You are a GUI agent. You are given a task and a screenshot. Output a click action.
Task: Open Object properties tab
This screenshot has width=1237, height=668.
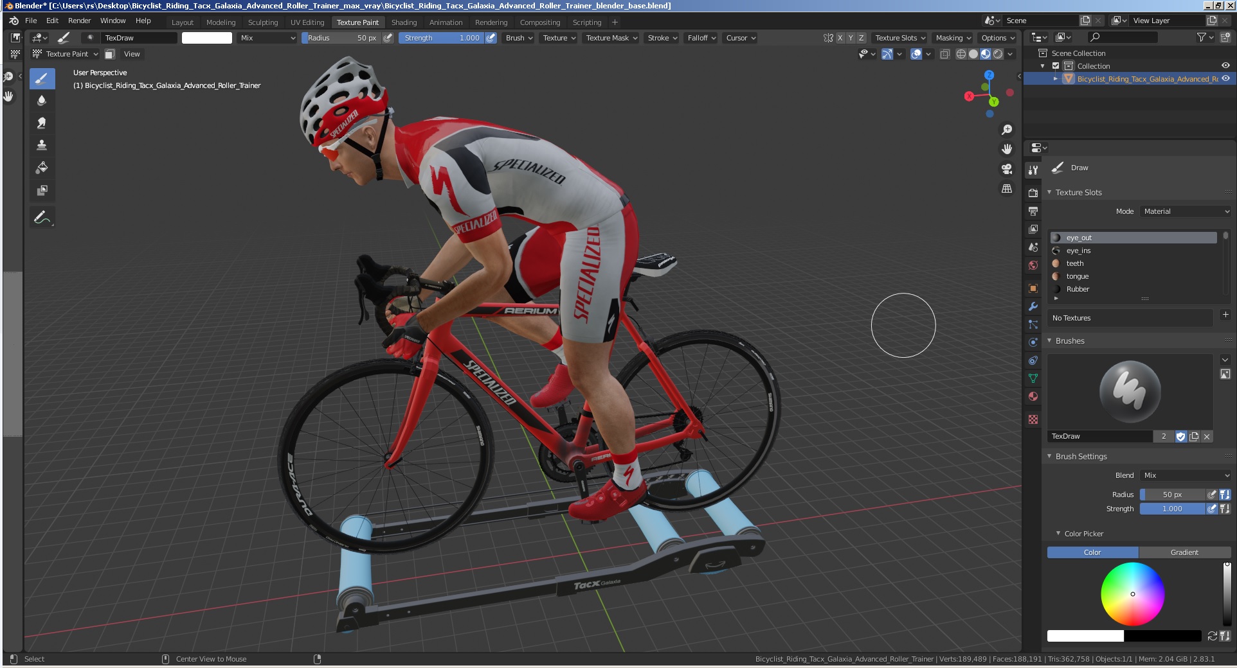tap(1033, 288)
